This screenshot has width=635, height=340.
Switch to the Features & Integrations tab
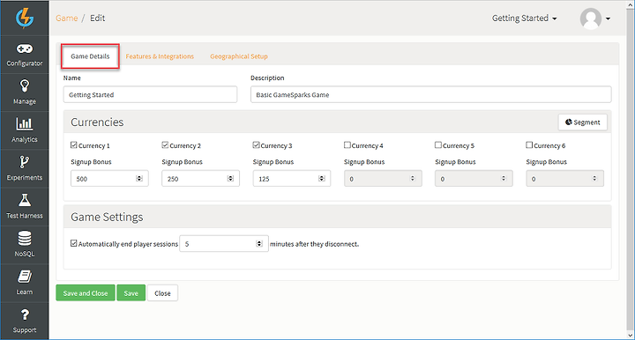click(x=160, y=56)
